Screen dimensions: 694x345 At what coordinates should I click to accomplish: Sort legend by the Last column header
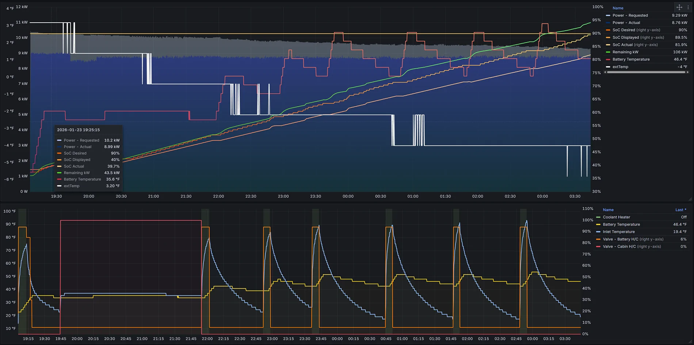pyautogui.click(x=680, y=210)
